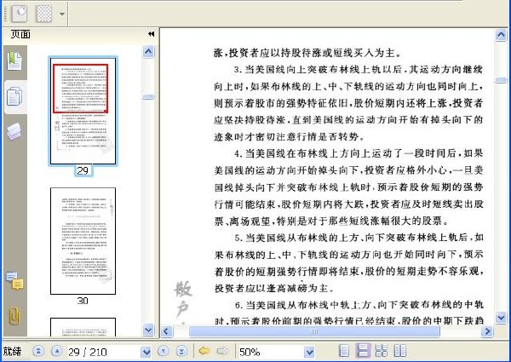Switch to continuous page layout
This screenshot has height=362, width=511.
[363, 351]
